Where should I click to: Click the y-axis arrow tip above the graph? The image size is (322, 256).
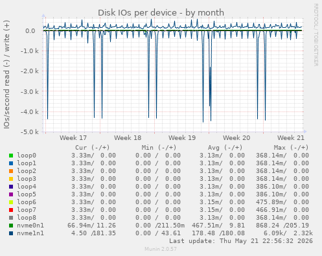coord(43,16)
